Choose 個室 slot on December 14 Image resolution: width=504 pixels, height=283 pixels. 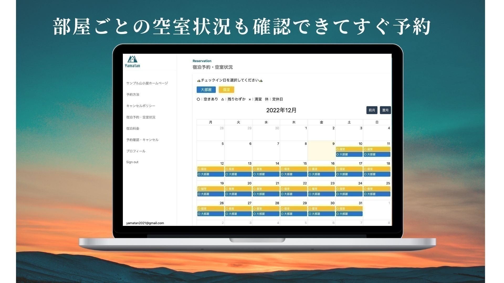[266, 169]
